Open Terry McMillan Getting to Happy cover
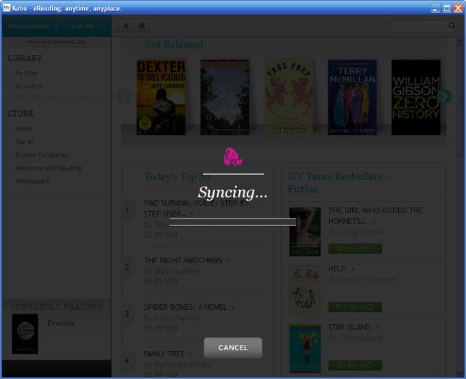Screen dimensions: 466x379 (x=352, y=97)
